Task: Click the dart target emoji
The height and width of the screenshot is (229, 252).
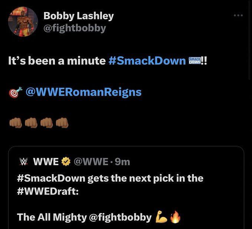Action: pyautogui.click(x=15, y=92)
